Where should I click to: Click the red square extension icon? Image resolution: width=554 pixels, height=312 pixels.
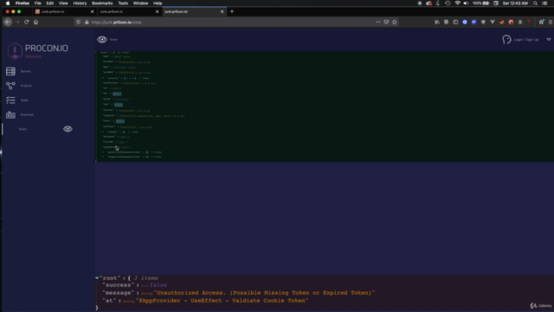point(511,22)
